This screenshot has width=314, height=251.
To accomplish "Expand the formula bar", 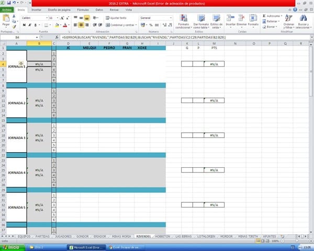I will (311, 38).
